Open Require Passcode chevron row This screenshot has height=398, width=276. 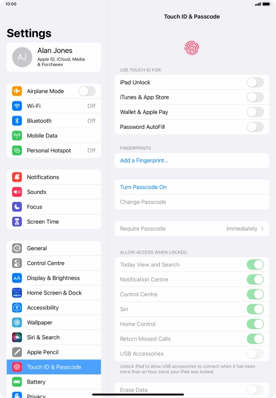(x=192, y=228)
